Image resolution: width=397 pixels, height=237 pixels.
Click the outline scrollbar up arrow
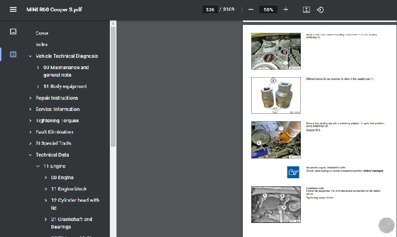click(113, 24)
